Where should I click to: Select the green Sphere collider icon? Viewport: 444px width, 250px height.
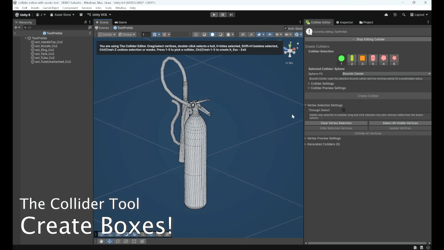click(x=341, y=58)
